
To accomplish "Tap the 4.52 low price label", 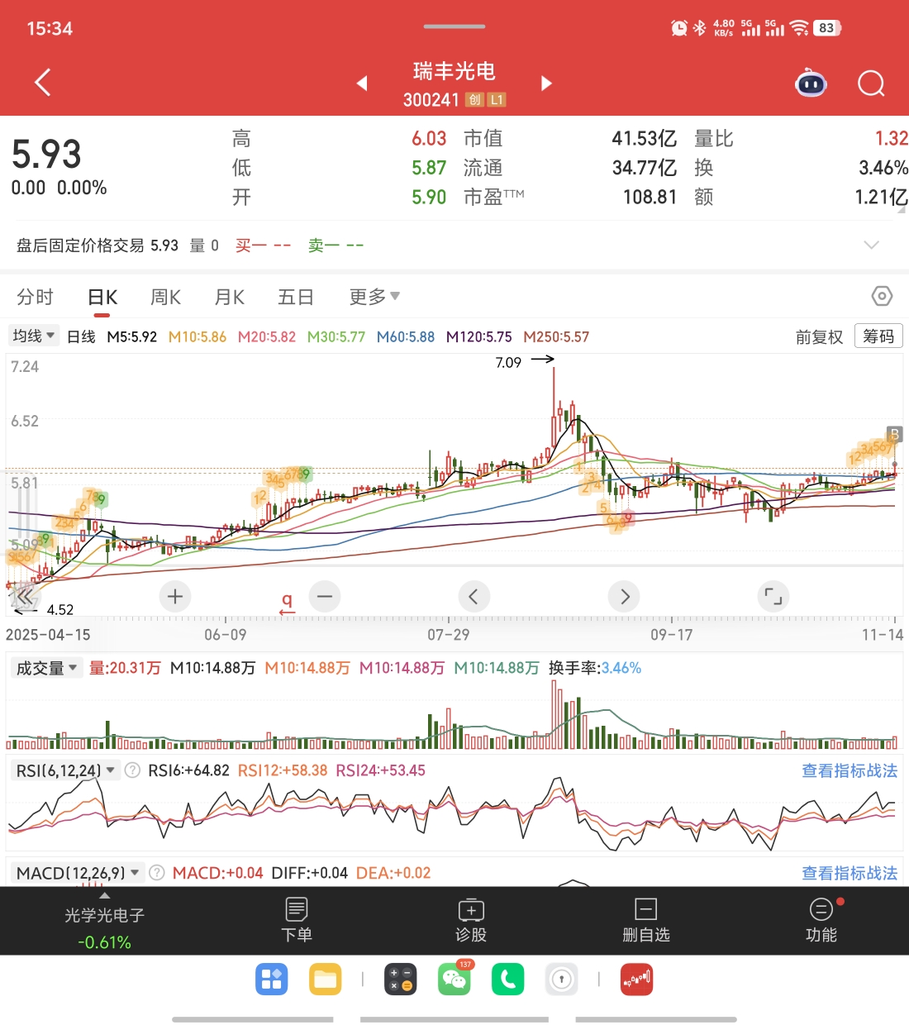I will point(60,610).
